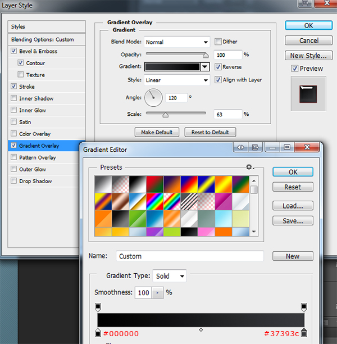Viewport: 337px width, 344px height.
Task: Click OK in Layer Style dialog
Action: point(309,25)
